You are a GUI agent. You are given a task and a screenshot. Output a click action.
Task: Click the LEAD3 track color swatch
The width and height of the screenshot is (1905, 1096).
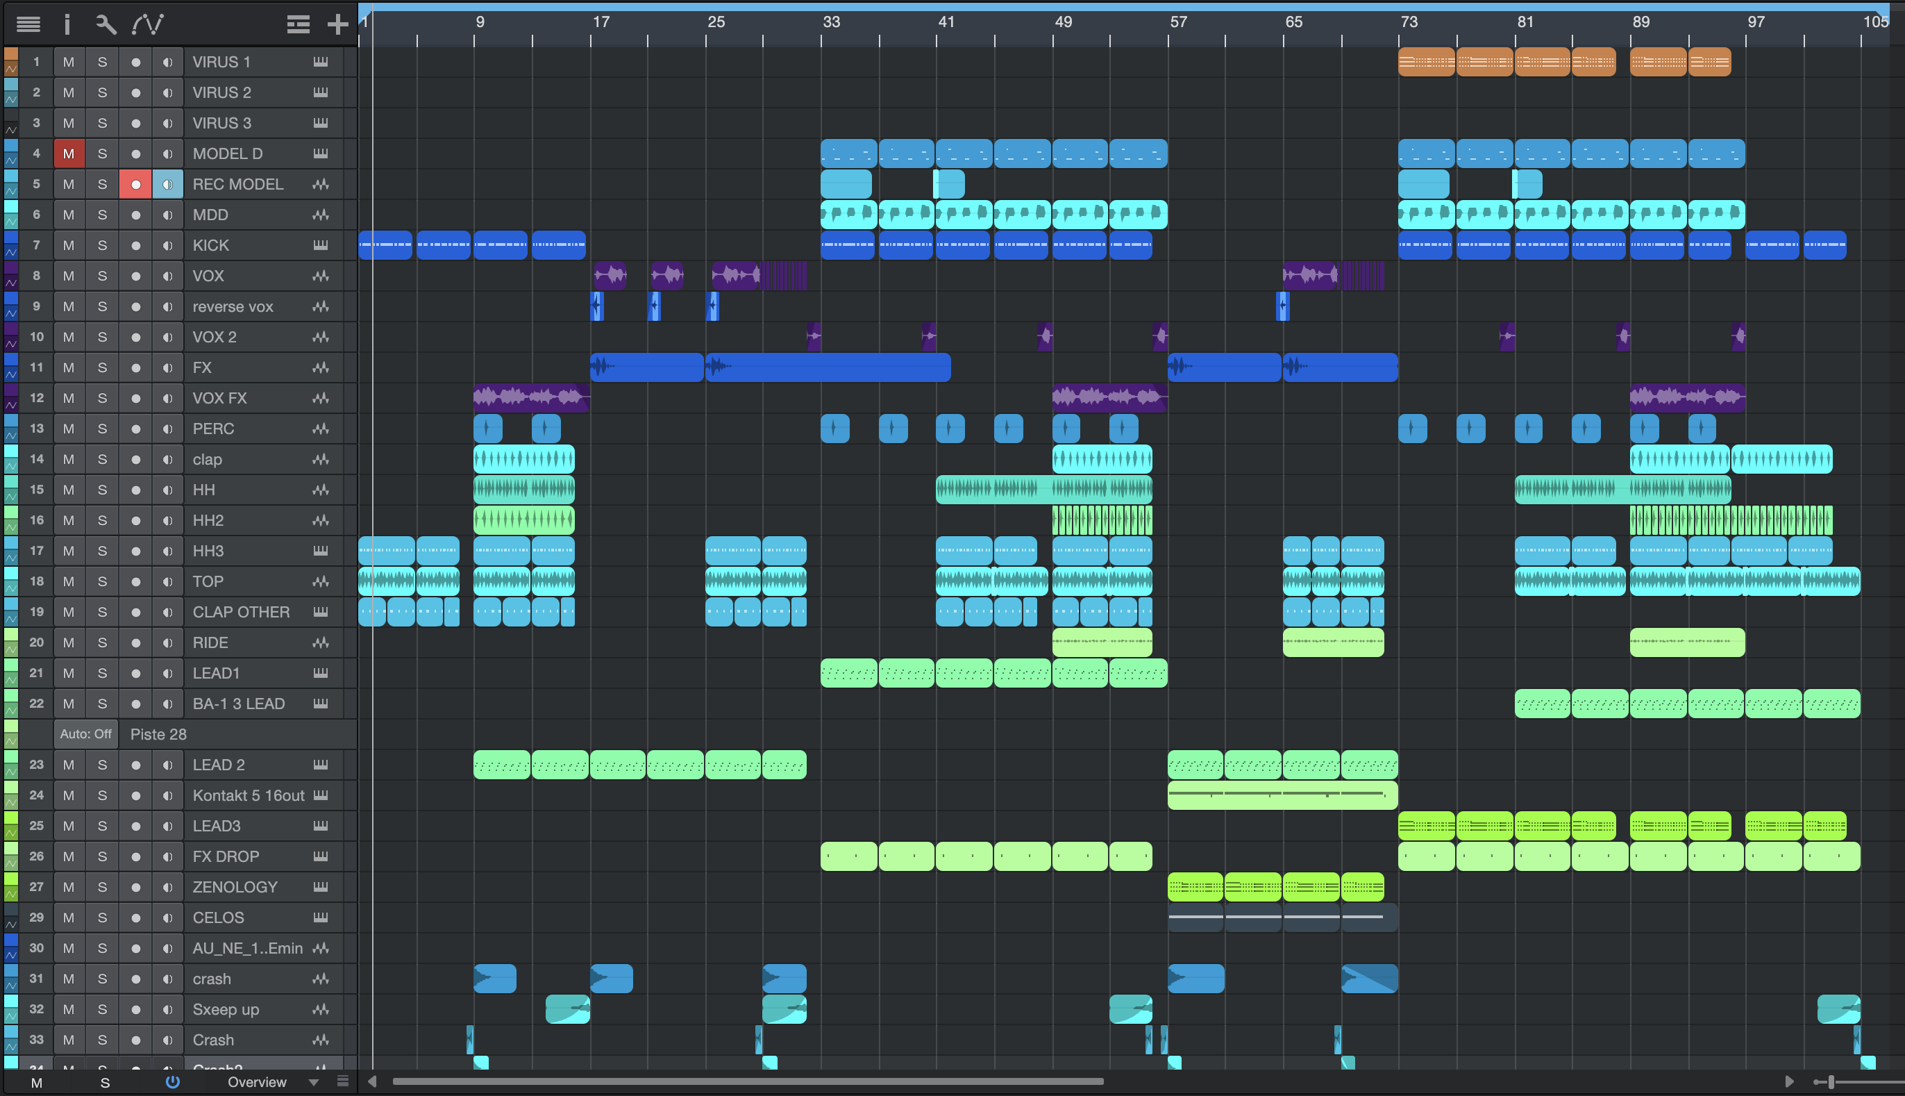pos(11,818)
